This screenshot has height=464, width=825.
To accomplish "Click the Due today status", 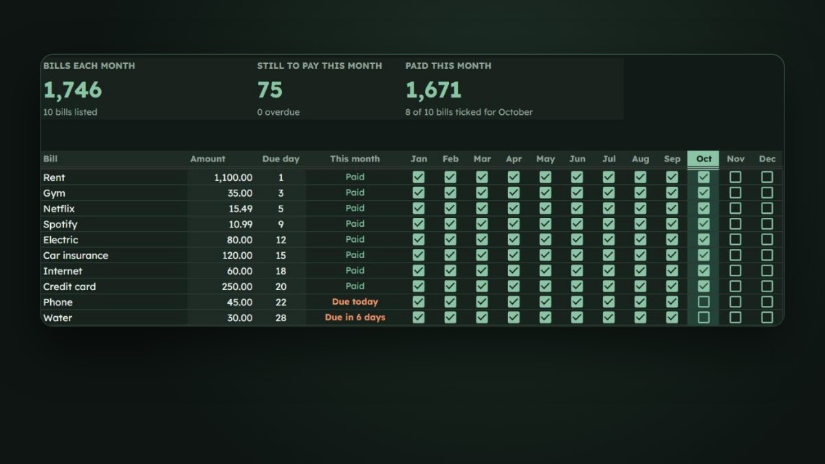I will 355,302.
